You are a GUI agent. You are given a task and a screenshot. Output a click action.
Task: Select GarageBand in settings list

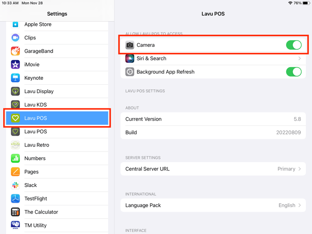[x=57, y=51]
